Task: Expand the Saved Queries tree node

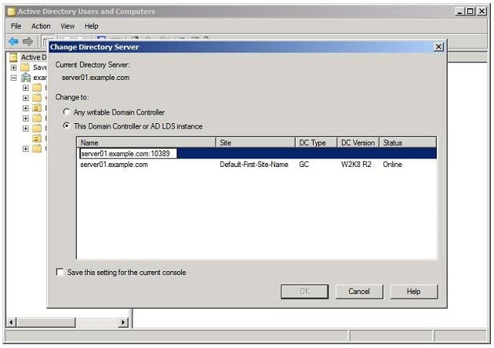Action: [x=13, y=67]
